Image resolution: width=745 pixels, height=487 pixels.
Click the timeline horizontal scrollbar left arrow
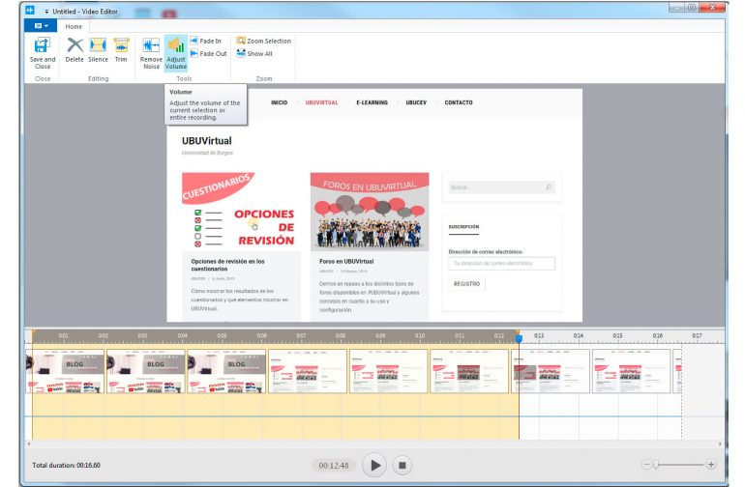click(x=28, y=444)
